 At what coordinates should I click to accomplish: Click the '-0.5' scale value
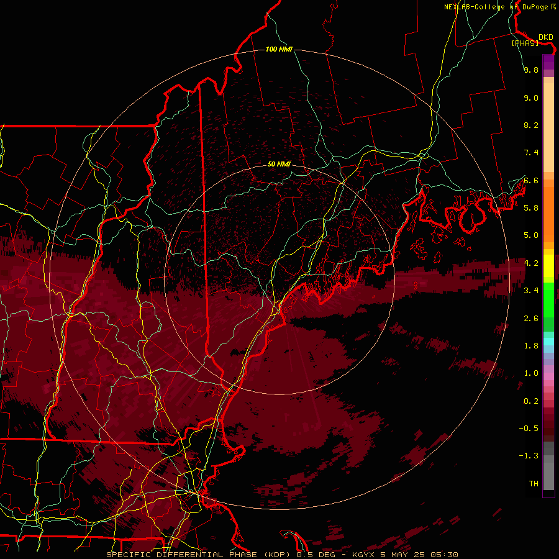(529, 429)
